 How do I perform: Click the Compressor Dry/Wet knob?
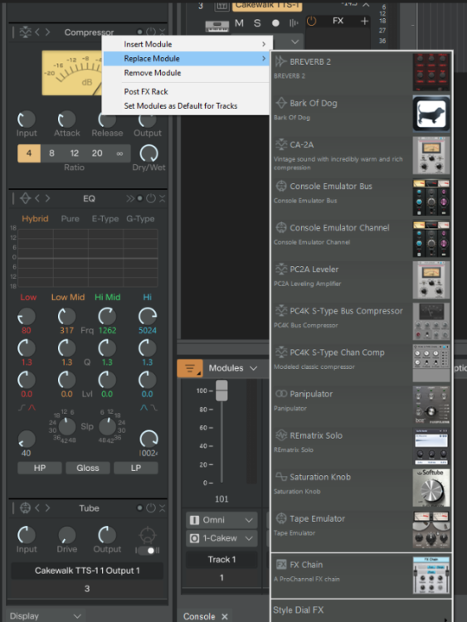(148, 153)
